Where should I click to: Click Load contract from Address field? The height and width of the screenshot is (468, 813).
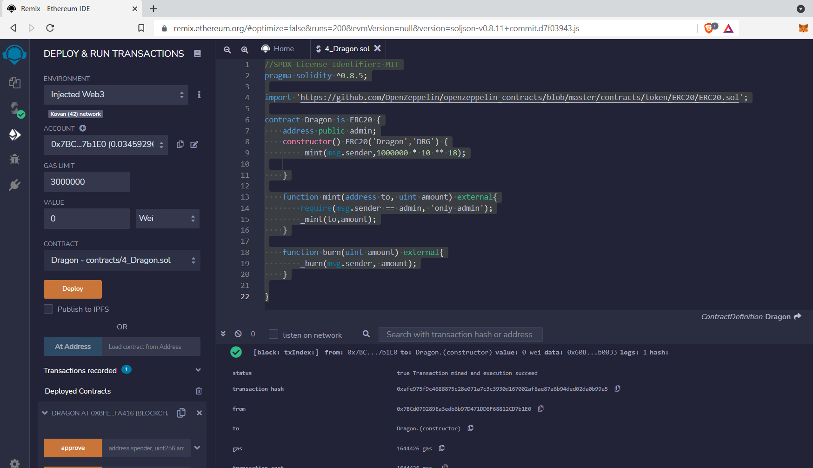151,347
